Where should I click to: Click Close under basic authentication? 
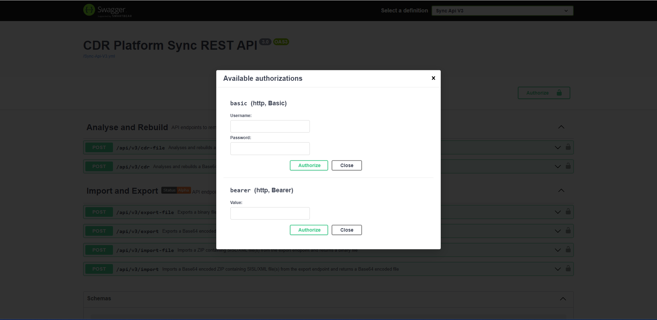(346, 165)
